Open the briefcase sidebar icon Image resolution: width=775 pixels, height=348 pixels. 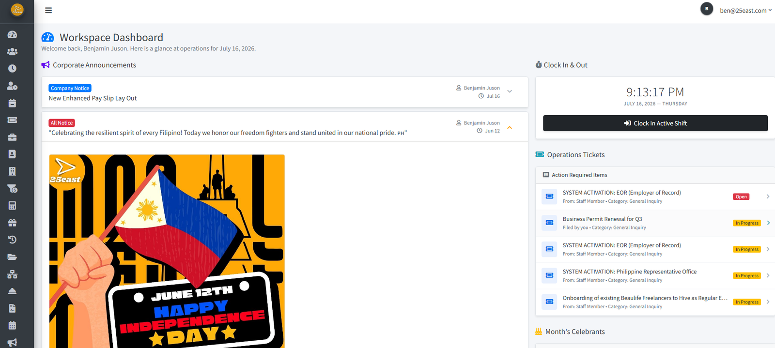coord(13,137)
